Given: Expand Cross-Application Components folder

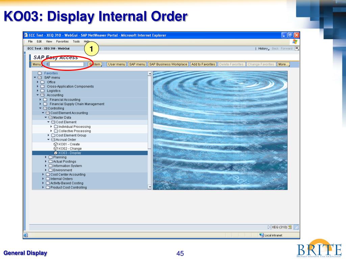Looking at the screenshot, I should pyautogui.click(x=38, y=86).
